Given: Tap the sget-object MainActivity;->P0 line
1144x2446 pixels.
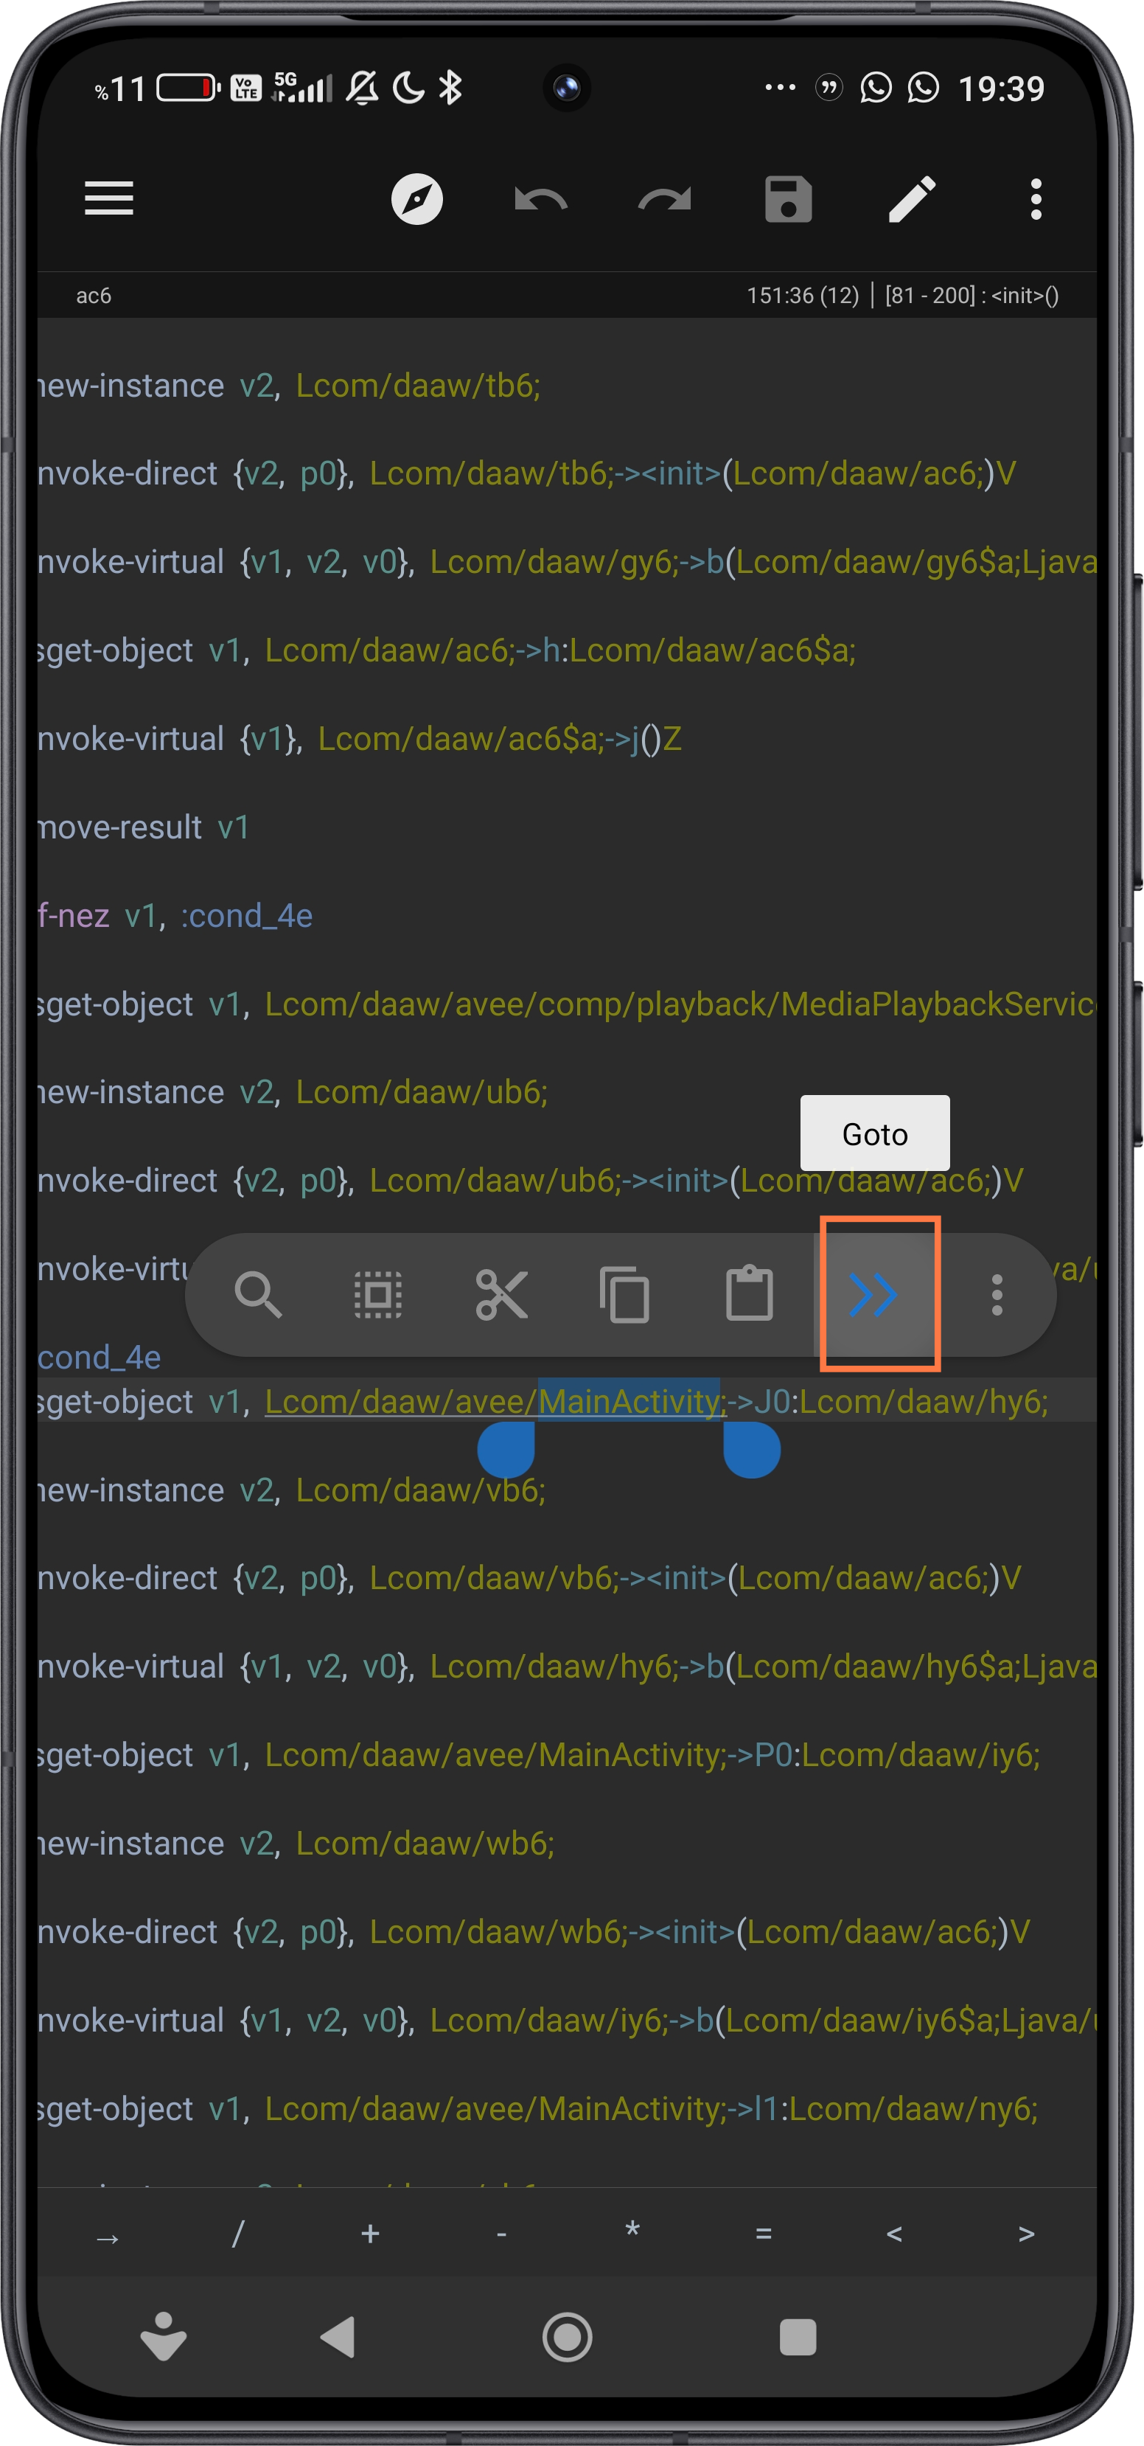Looking at the screenshot, I should coord(540,1755).
